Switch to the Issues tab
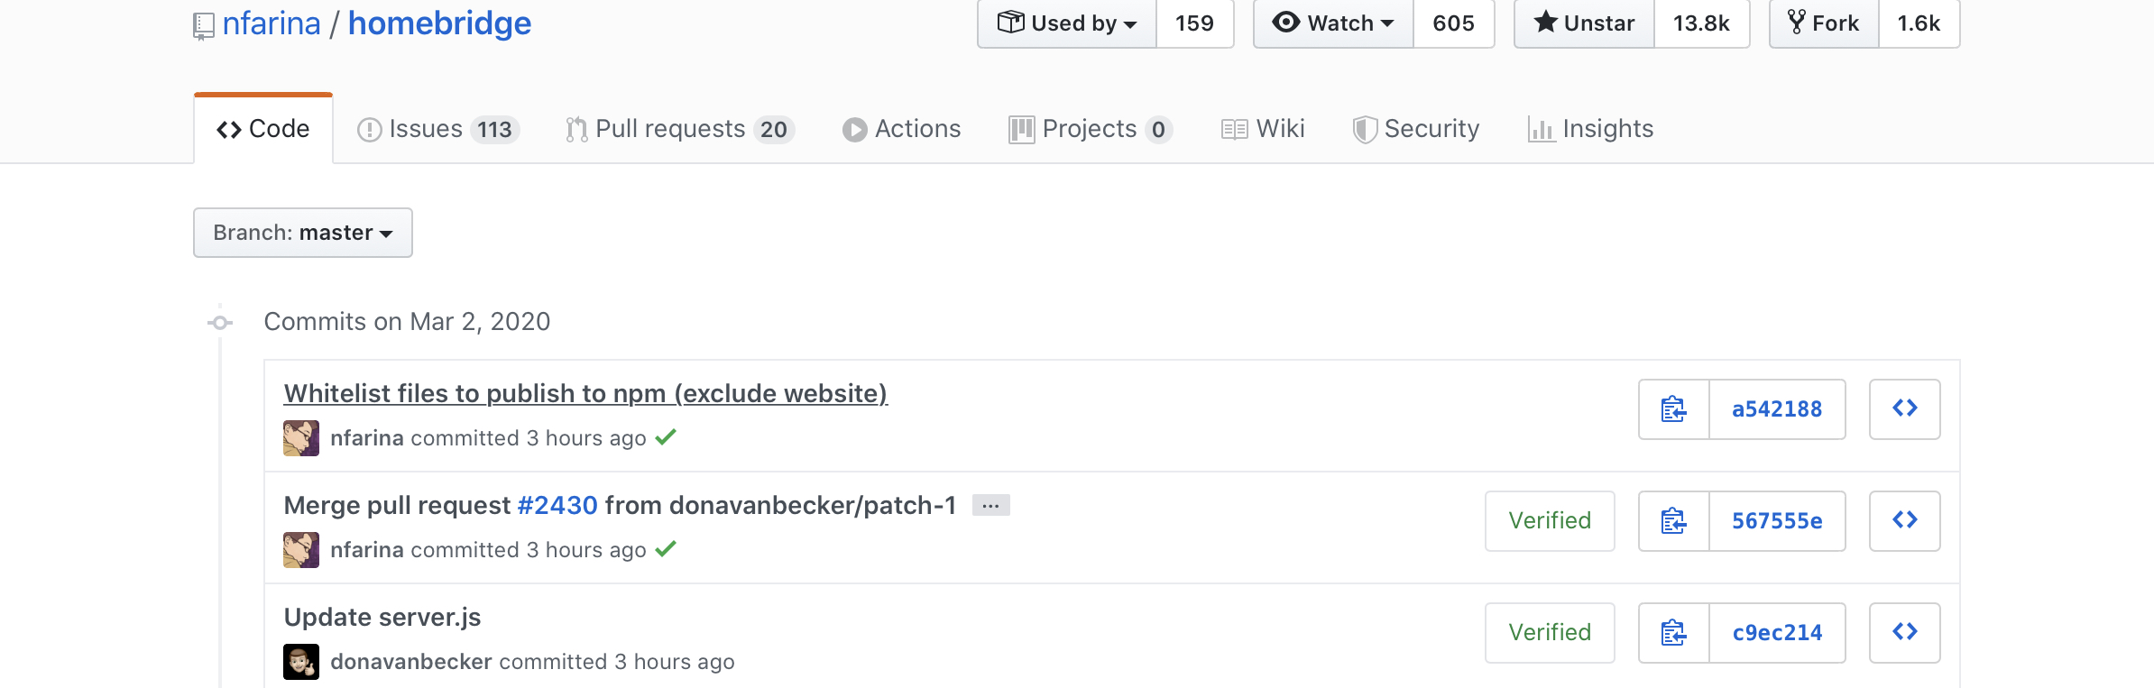2154x688 pixels. click(x=437, y=129)
